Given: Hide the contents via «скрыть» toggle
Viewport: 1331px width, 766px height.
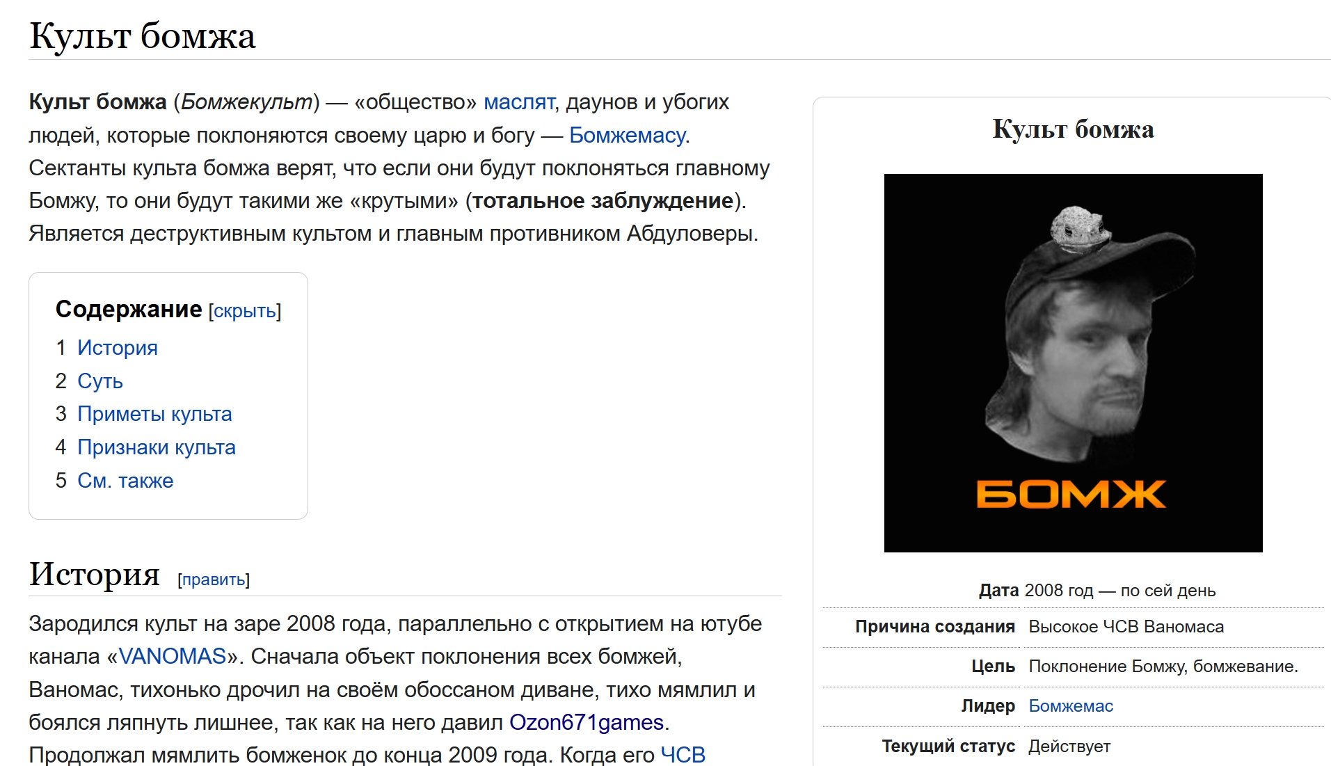Looking at the screenshot, I should [245, 311].
